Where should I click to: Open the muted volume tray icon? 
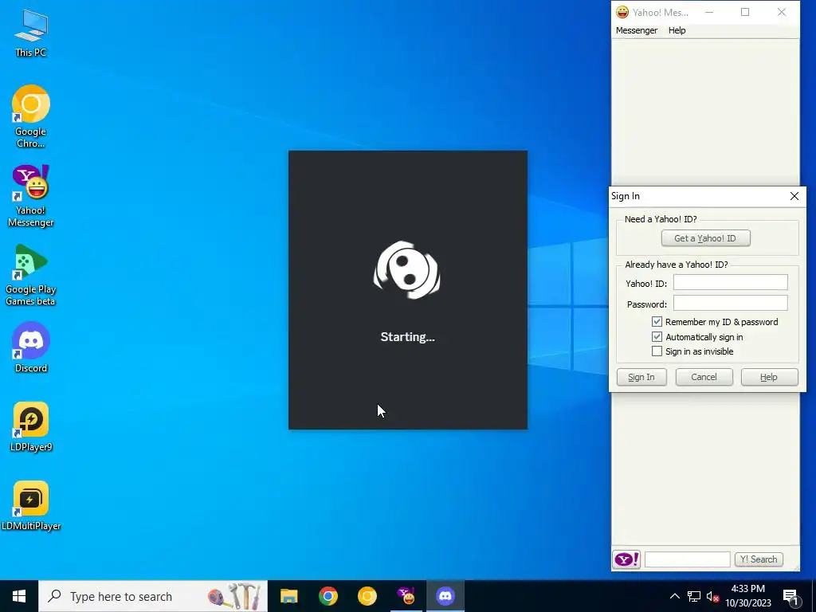pos(712,596)
